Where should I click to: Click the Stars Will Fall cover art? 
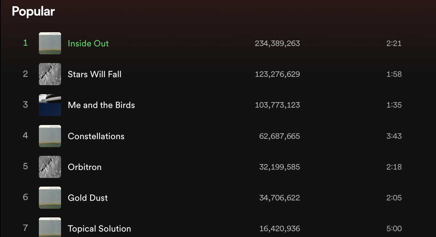tap(50, 74)
